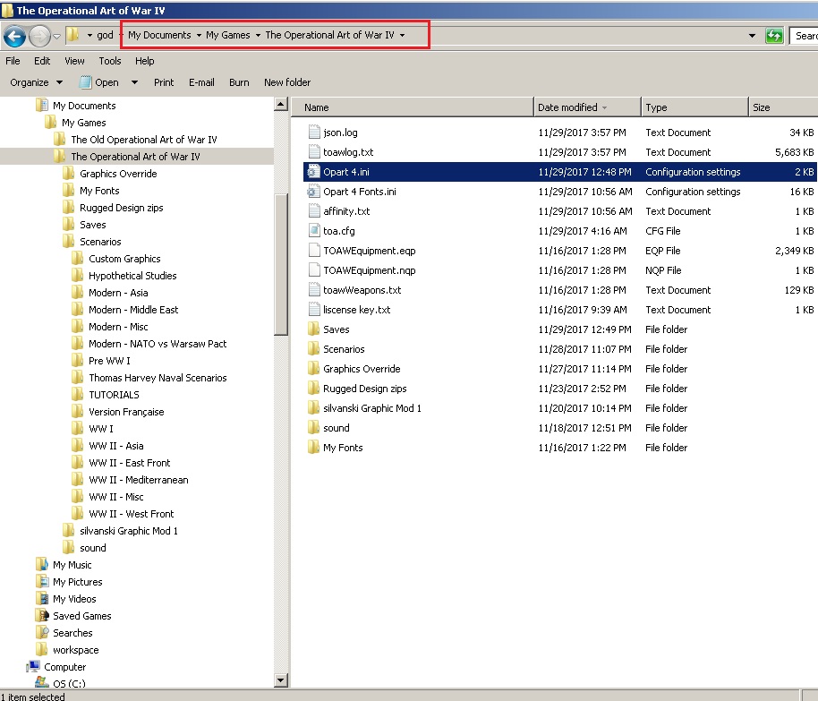Sort by the Type column header
The width and height of the screenshot is (818, 701).
[694, 107]
